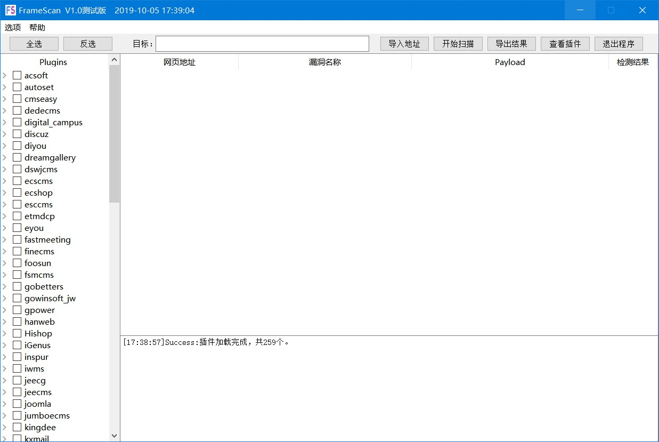Check the joomla plugin checkbox
Image resolution: width=659 pixels, height=442 pixels.
coord(17,404)
